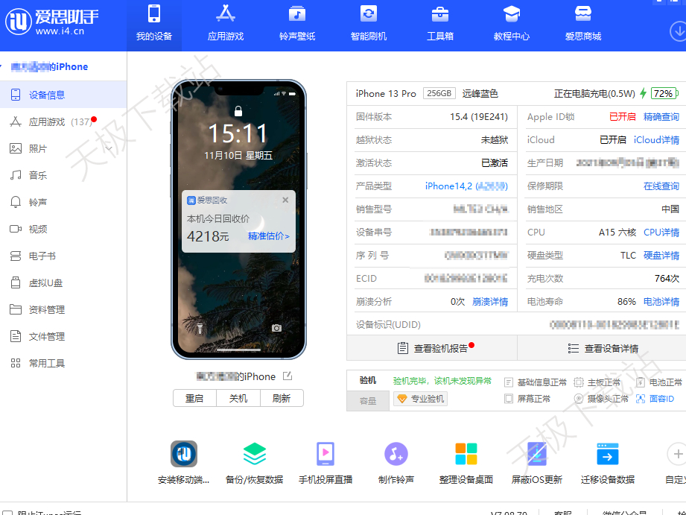Click the download manager arrow icon

pyautogui.click(x=678, y=31)
